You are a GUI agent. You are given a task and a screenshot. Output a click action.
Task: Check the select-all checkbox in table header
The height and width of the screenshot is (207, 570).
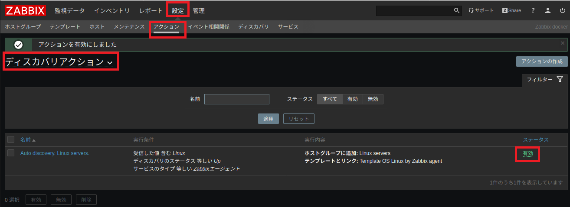[x=11, y=139]
